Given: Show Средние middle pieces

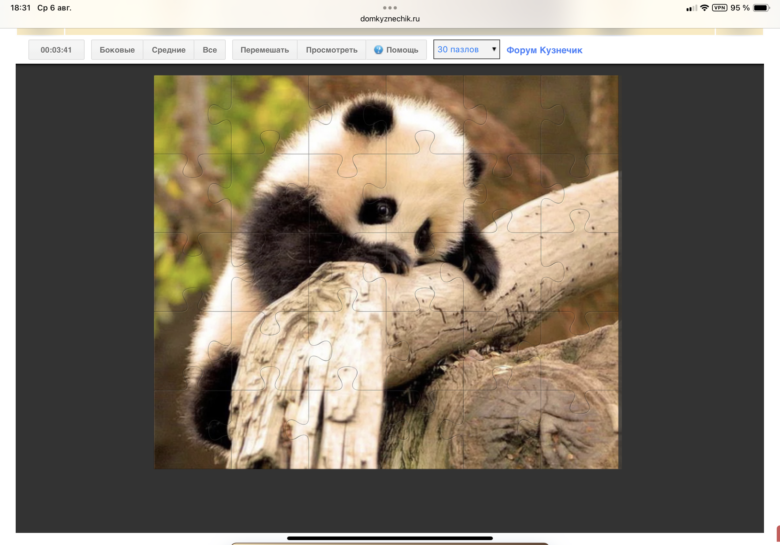Looking at the screenshot, I should 169,50.
